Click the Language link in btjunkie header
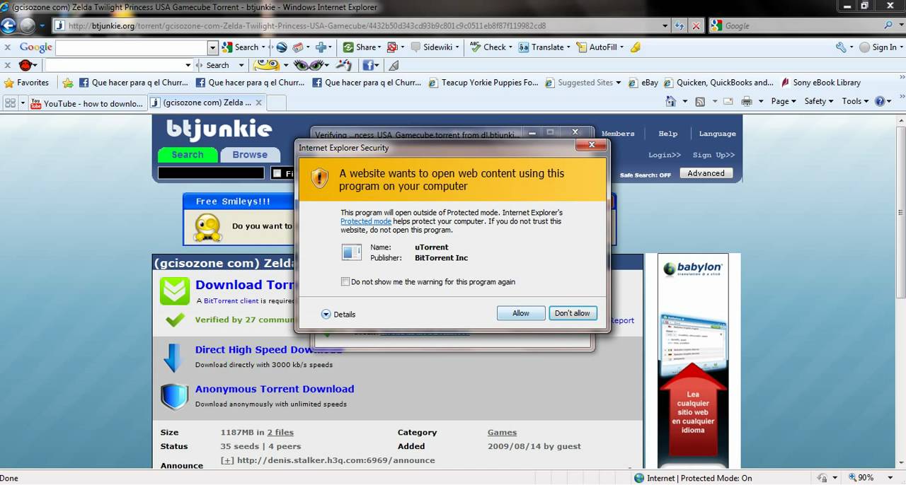906x485 pixels. pos(717,134)
